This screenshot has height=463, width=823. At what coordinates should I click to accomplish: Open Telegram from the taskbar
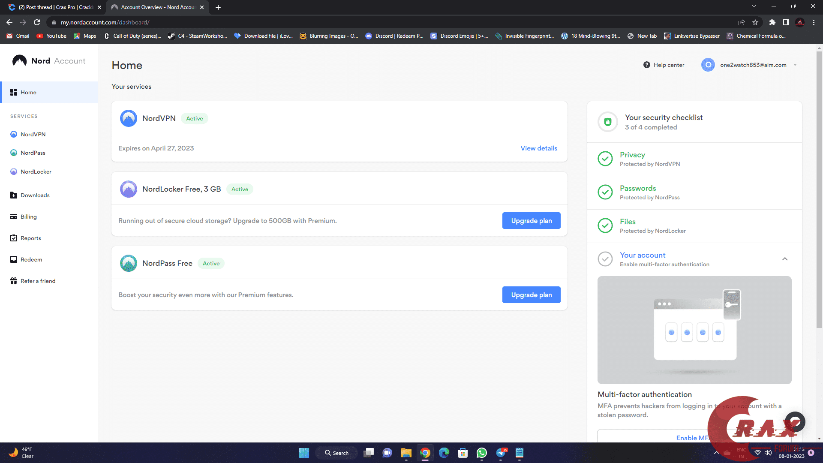(x=501, y=453)
